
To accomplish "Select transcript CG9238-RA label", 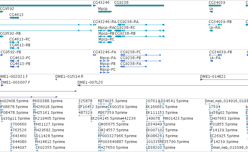I will (128, 22).
